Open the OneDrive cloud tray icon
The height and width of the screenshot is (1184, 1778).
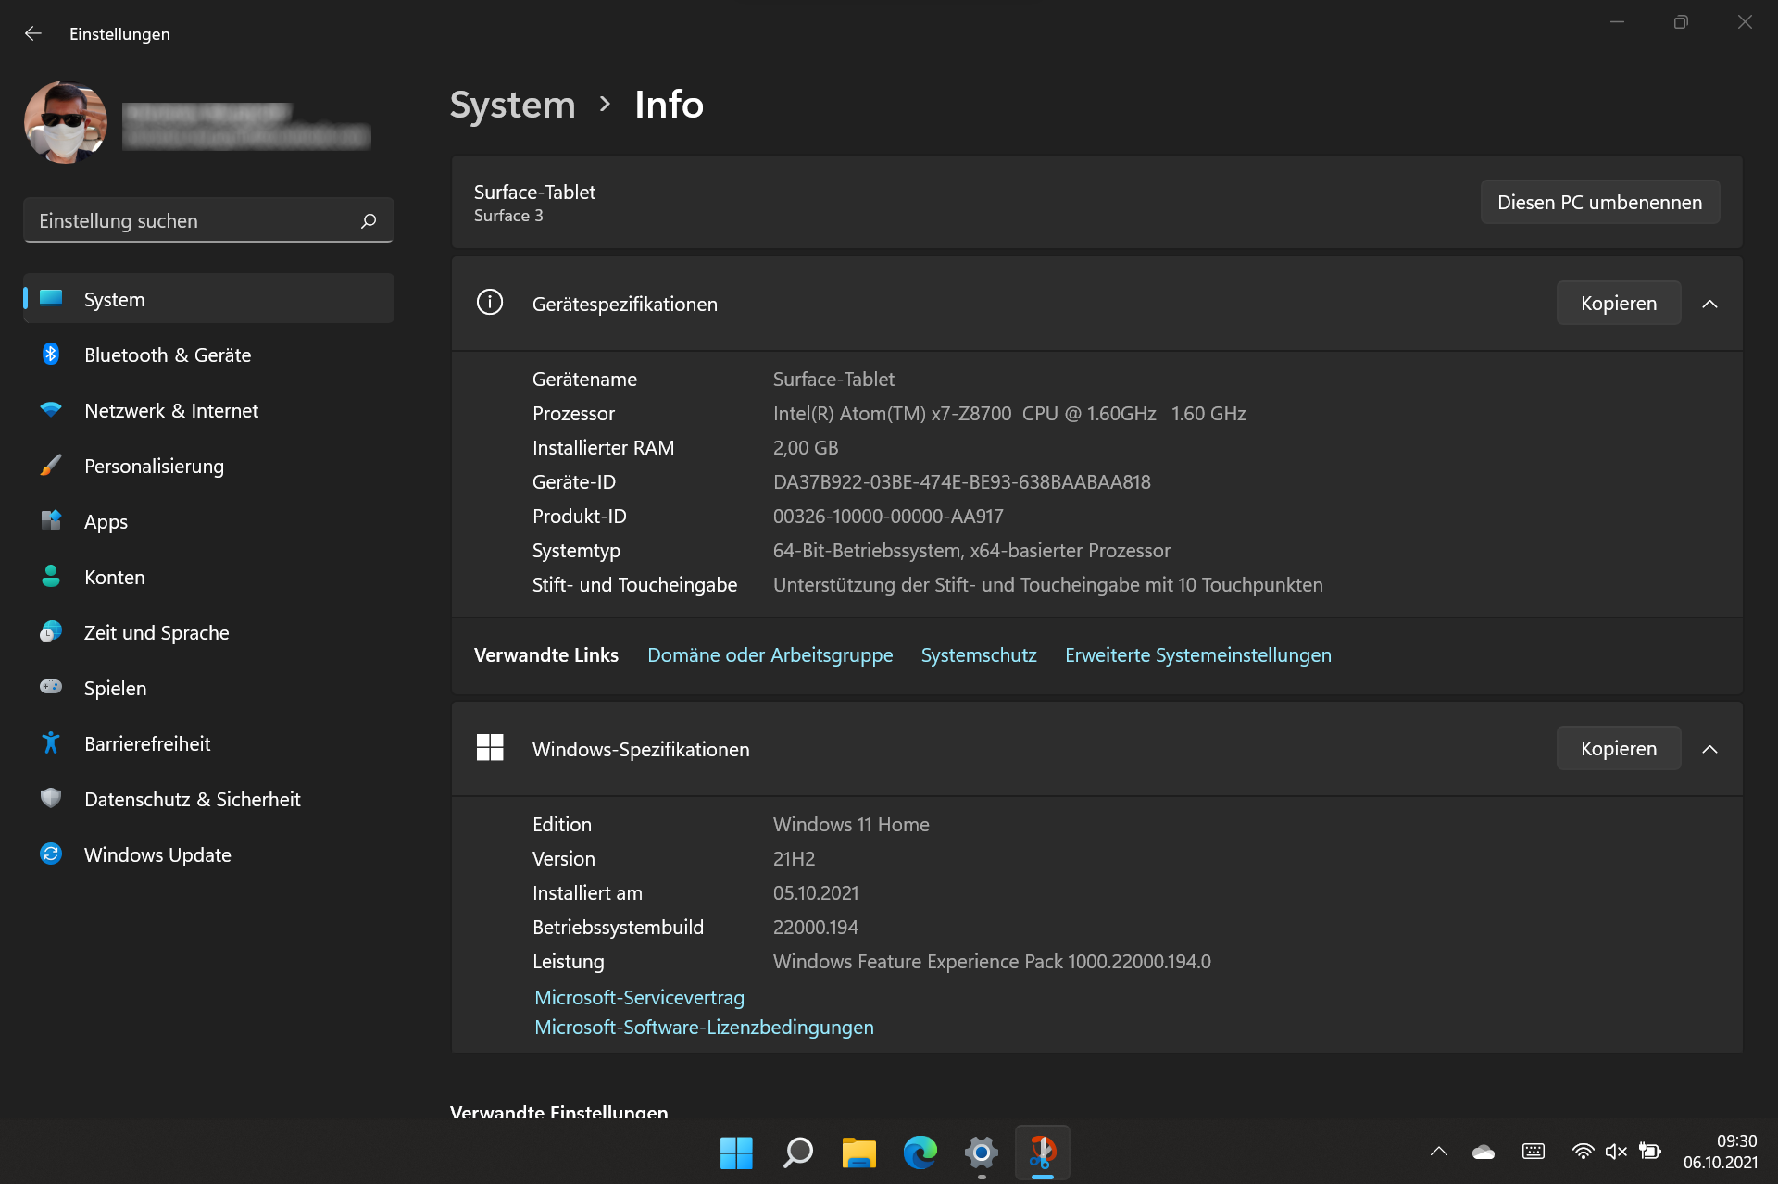(x=1483, y=1152)
